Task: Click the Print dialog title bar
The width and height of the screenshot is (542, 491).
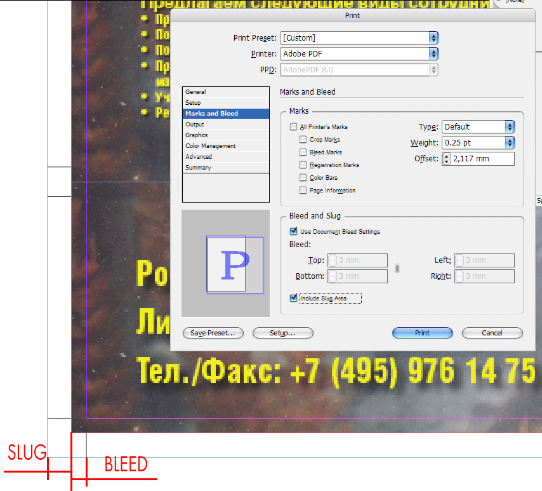Action: pyautogui.click(x=353, y=15)
